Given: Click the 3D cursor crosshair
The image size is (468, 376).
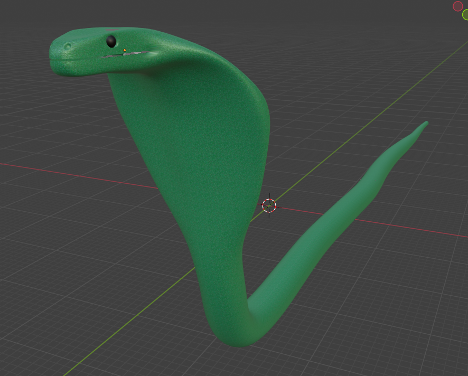Looking at the screenshot, I should (x=269, y=205).
